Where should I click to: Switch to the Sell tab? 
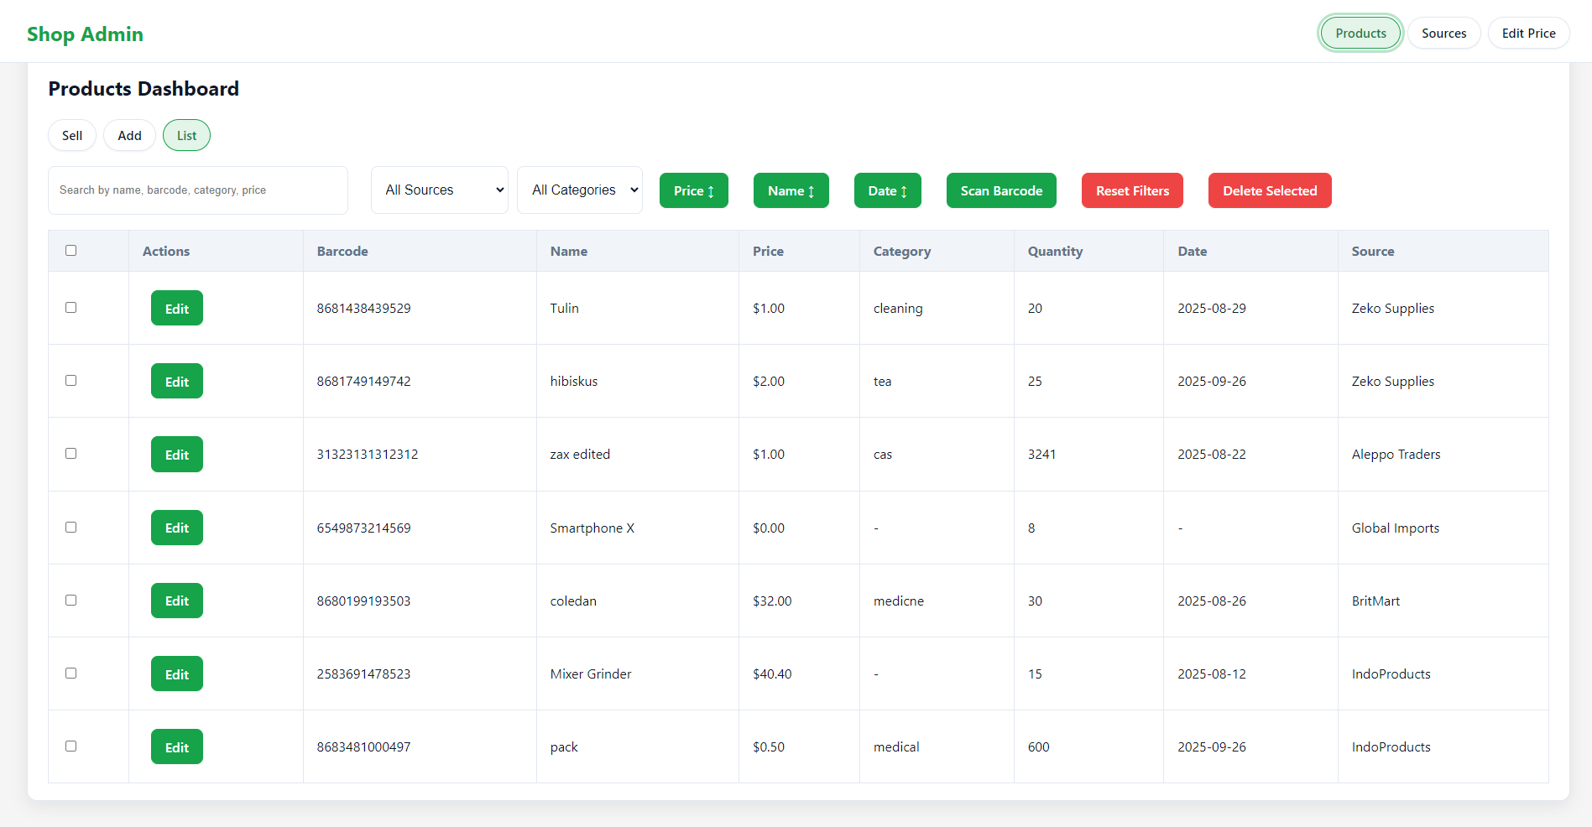click(x=72, y=135)
